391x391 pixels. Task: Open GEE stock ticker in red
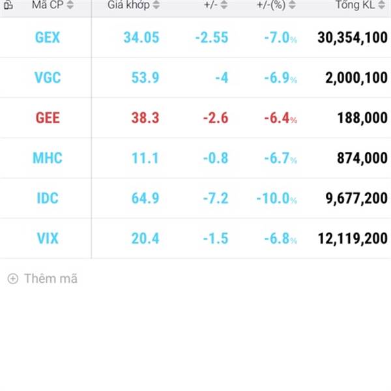(x=48, y=118)
